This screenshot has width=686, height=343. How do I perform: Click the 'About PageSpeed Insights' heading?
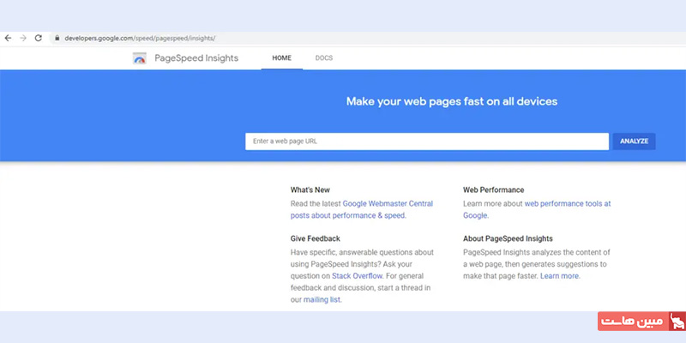[508, 238]
